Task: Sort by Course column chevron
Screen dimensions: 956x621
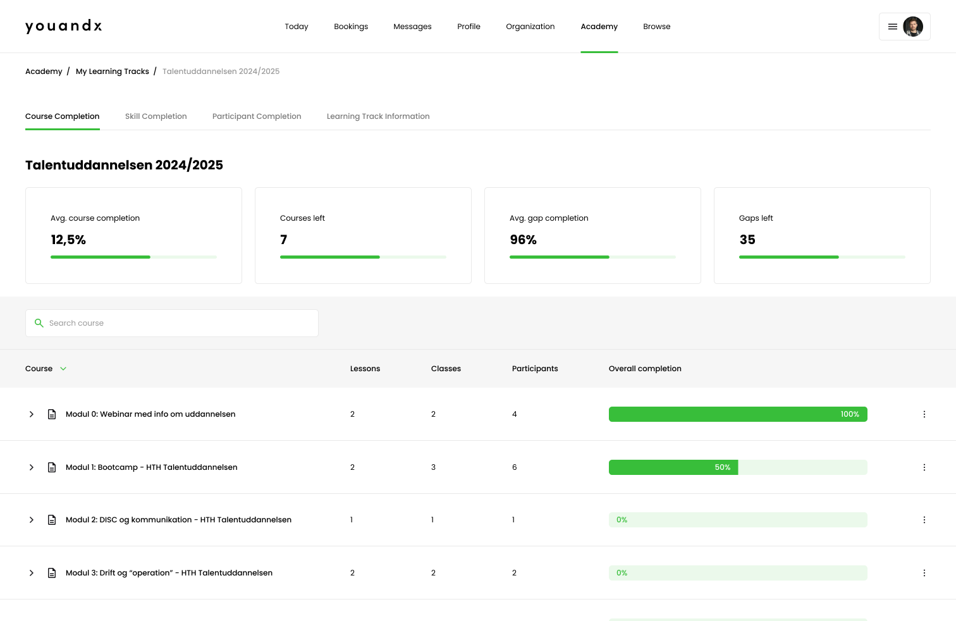Action: [x=63, y=369]
